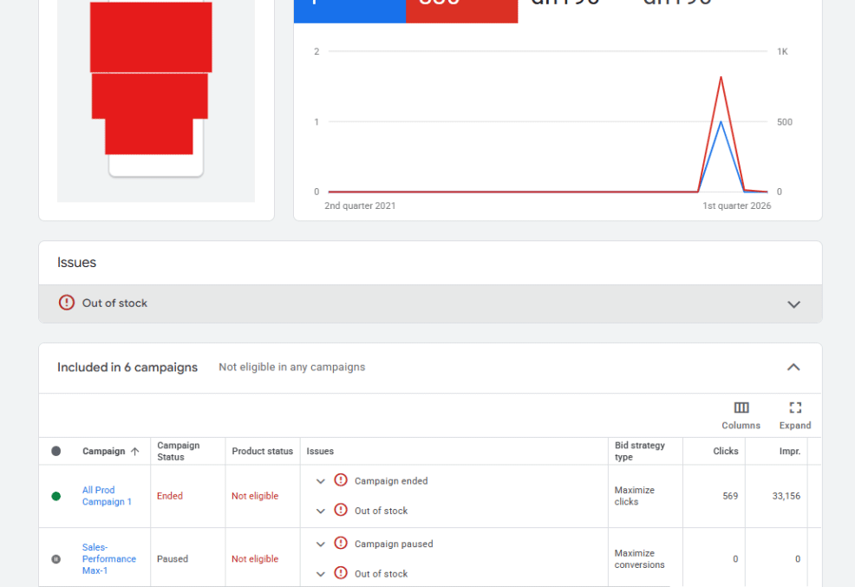Expand the Campaign ended issue details

pos(321,481)
